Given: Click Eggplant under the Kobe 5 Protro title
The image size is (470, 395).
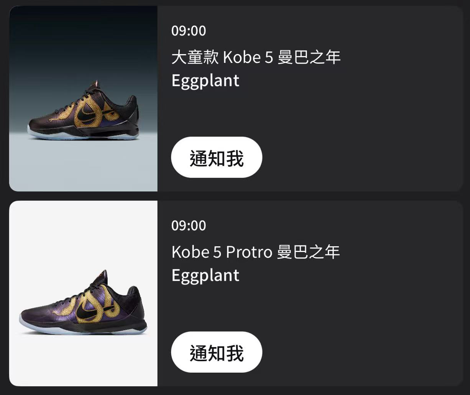Looking at the screenshot, I should tap(205, 276).
